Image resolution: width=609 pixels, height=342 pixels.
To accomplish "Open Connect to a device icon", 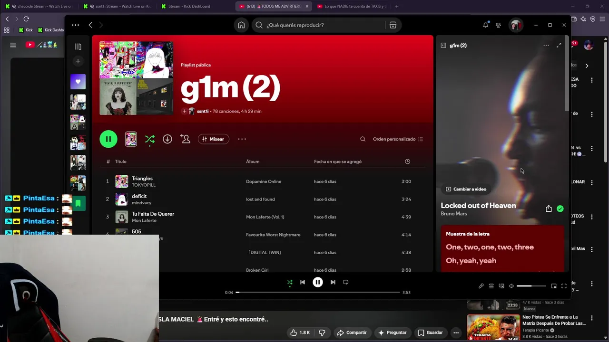I will [501, 286].
